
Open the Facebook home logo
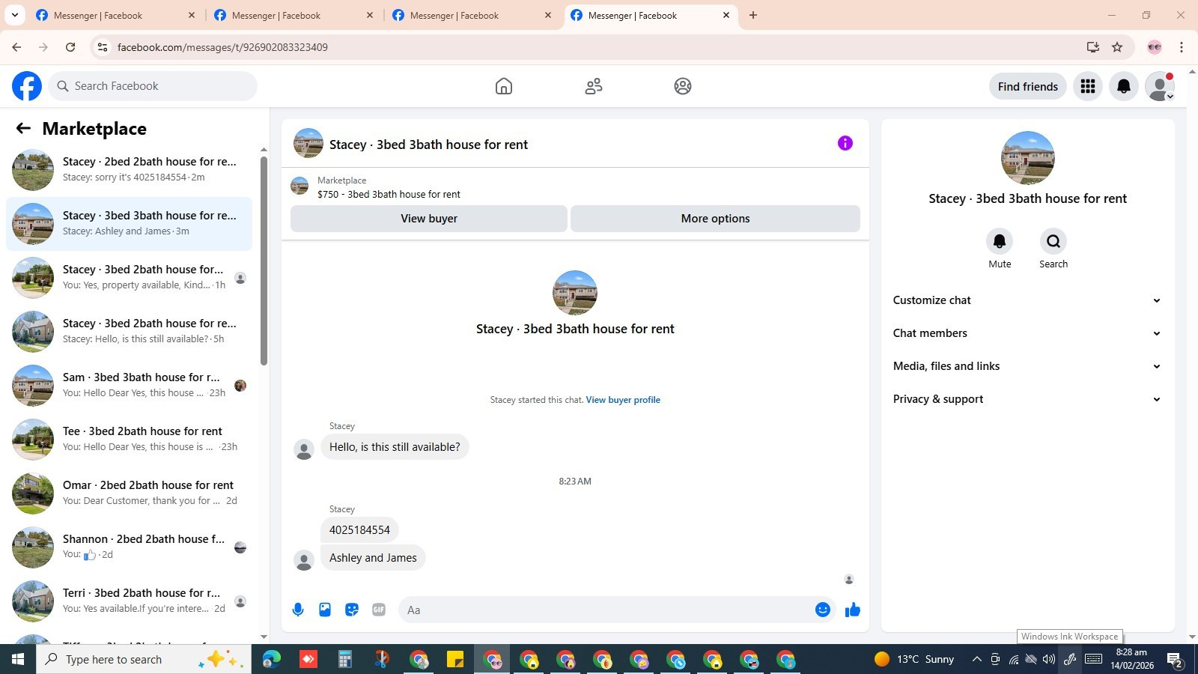pos(27,86)
